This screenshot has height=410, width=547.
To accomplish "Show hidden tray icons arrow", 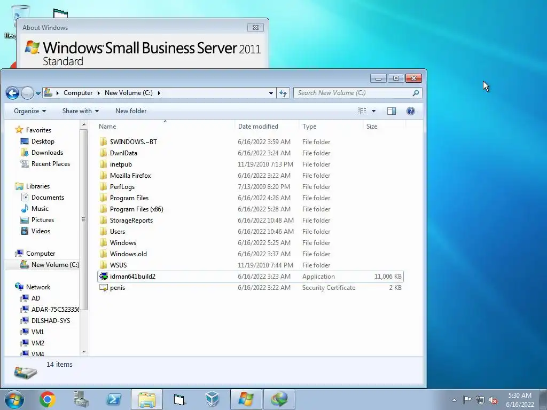I will [454, 400].
